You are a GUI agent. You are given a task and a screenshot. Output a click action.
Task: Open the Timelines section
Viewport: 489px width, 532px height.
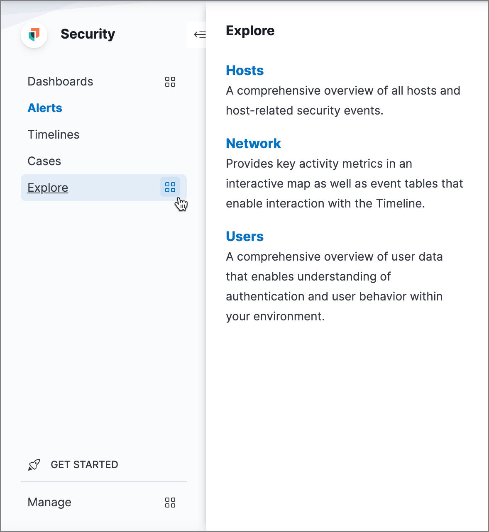pos(53,134)
